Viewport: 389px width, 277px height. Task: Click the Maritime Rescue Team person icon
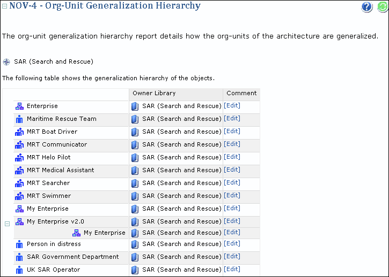(x=19, y=119)
